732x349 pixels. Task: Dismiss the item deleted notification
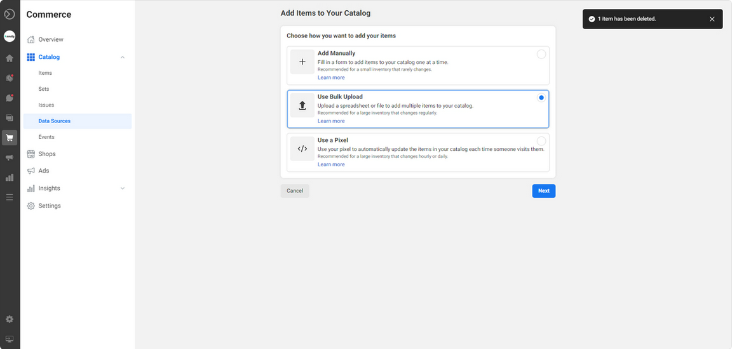(712, 19)
